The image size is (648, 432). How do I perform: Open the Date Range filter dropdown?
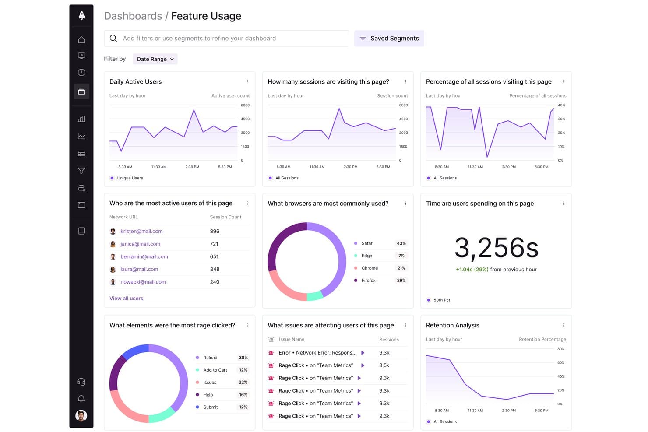155,59
